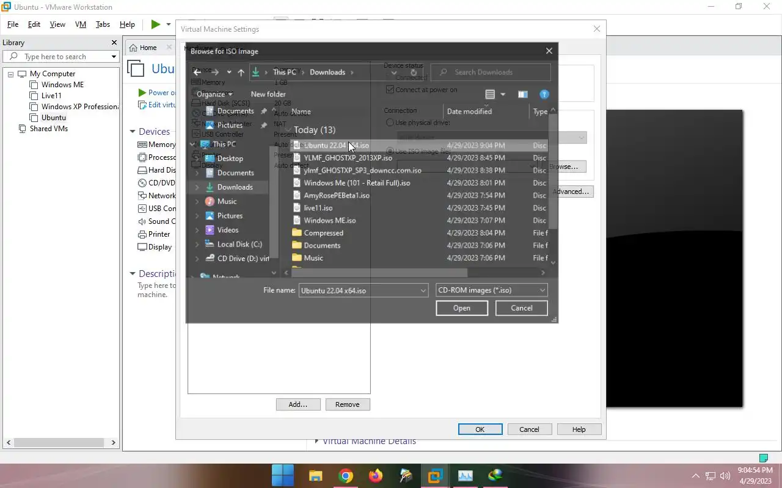Viewport: 782px width, 488px height.
Task: Open the power options dropdown beside play button
Action: click(169, 24)
